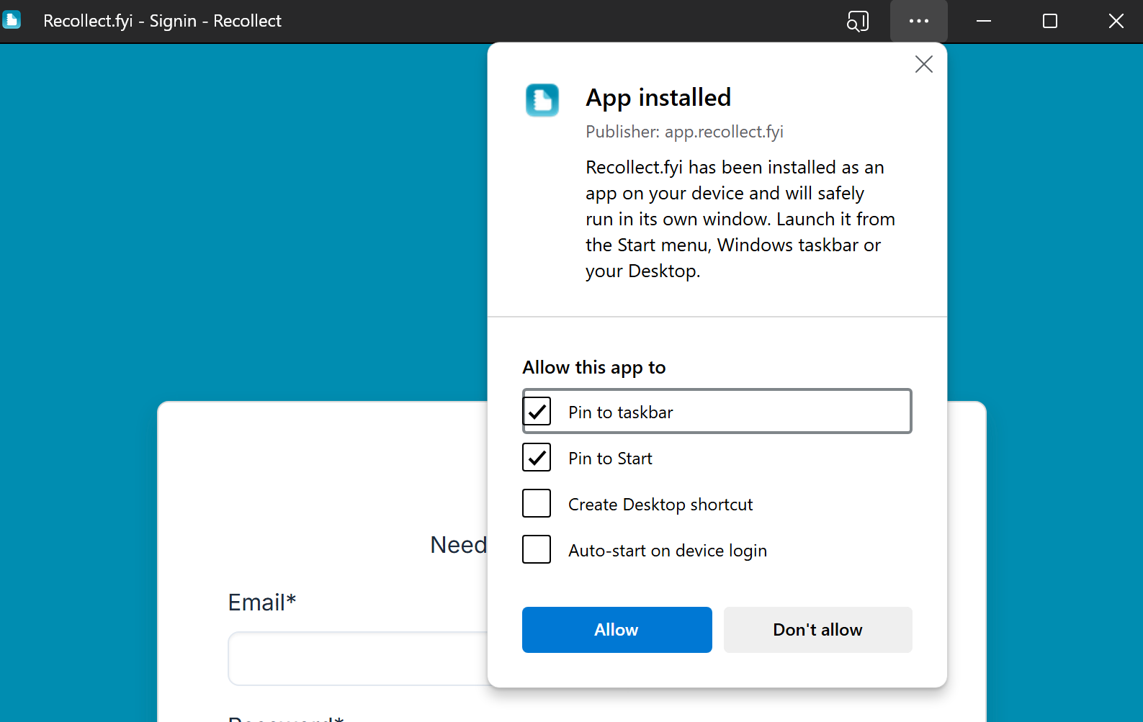Click the Recollect logo in the popup
The image size is (1143, 722).
pos(542,100)
